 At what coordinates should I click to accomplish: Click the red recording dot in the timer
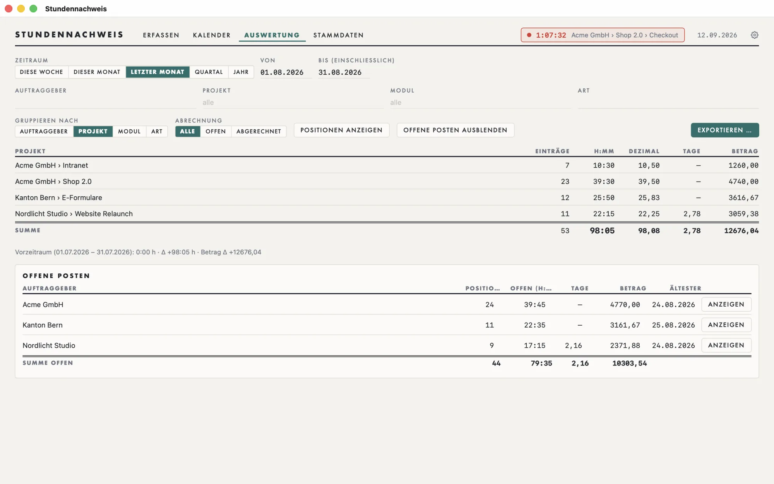pos(529,35)
